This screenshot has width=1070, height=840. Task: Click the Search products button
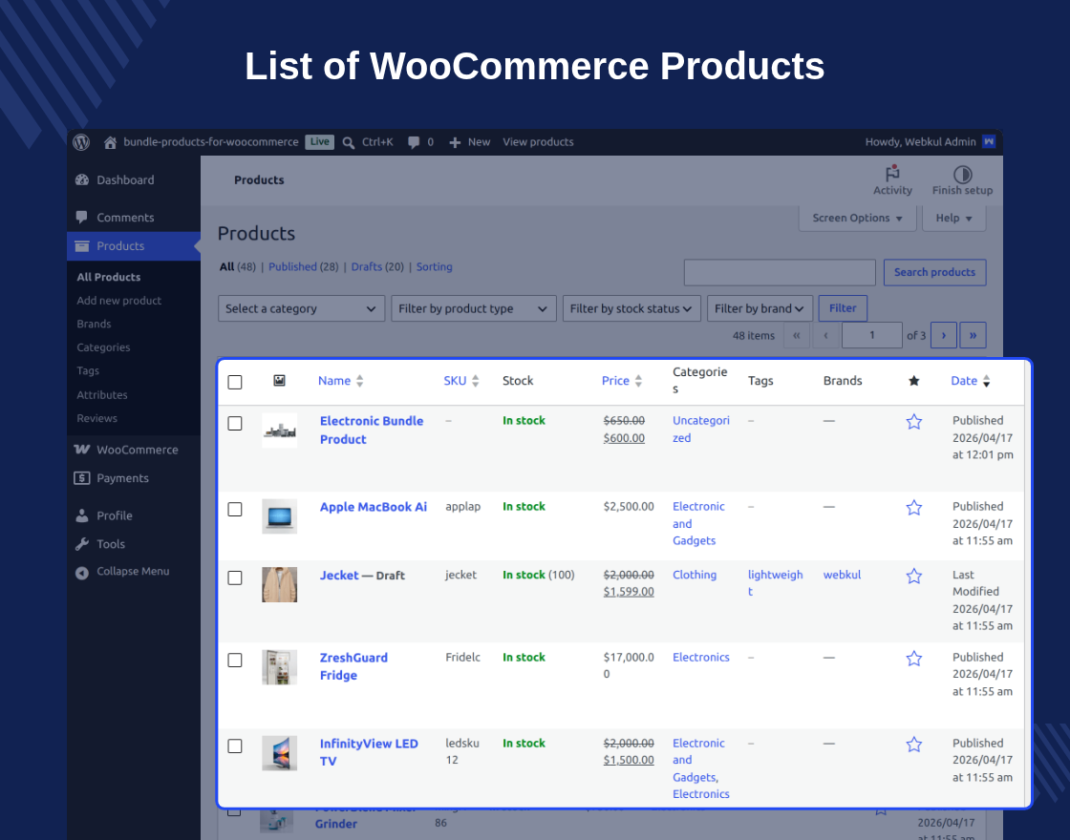click(935, 272)
